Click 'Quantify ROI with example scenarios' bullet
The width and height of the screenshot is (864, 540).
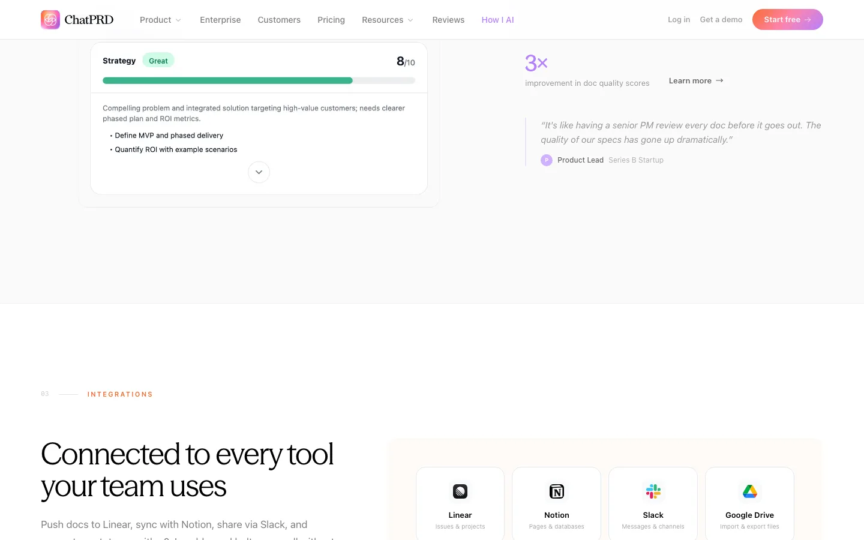pos(176,149)
